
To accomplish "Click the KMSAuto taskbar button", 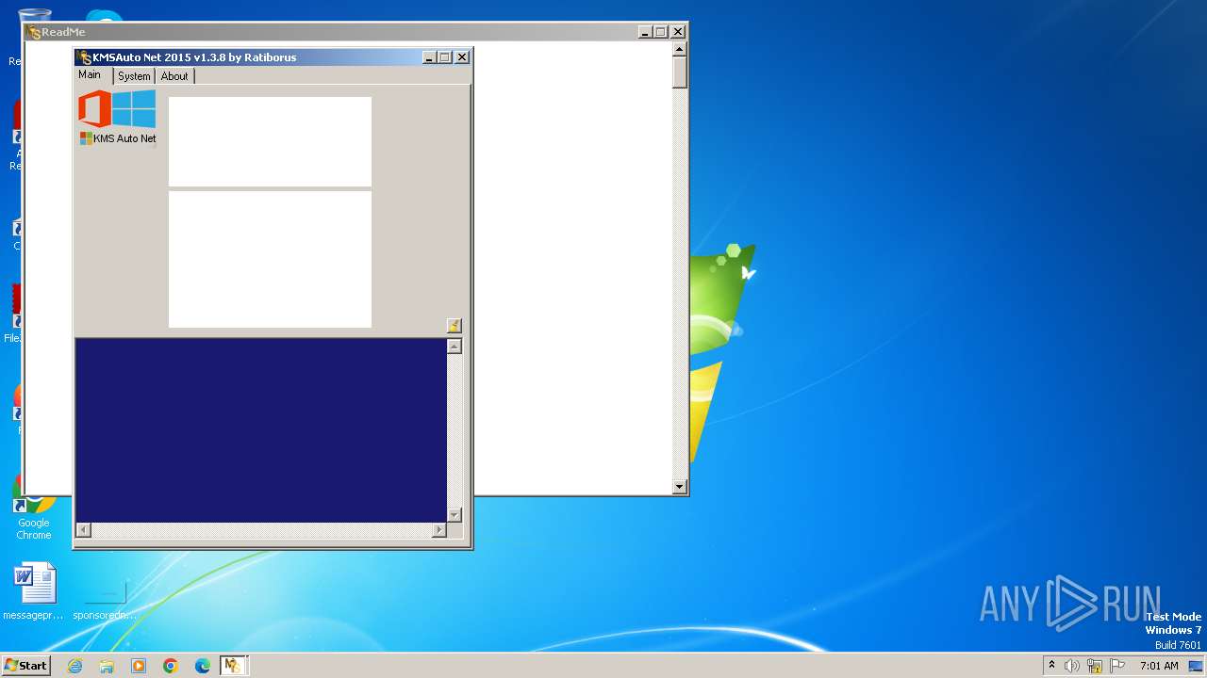I will [x=233, y=666].
